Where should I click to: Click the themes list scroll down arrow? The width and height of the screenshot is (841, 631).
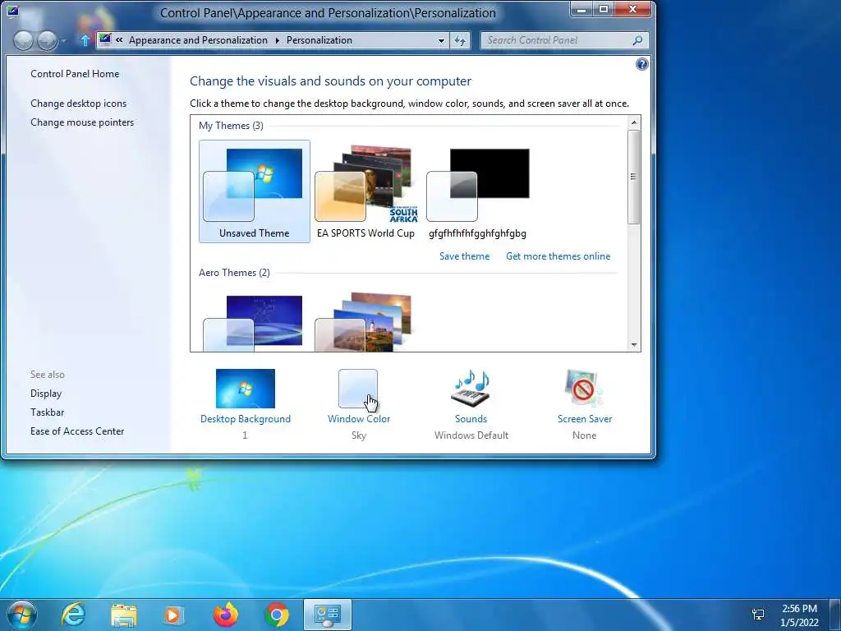pos(634,345)
